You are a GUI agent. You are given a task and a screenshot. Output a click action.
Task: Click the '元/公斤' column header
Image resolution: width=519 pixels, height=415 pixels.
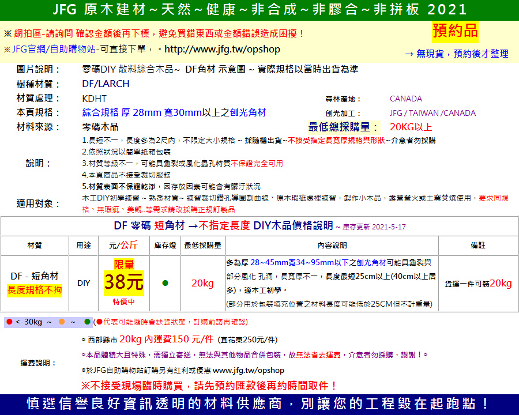[x=123, y=245]
